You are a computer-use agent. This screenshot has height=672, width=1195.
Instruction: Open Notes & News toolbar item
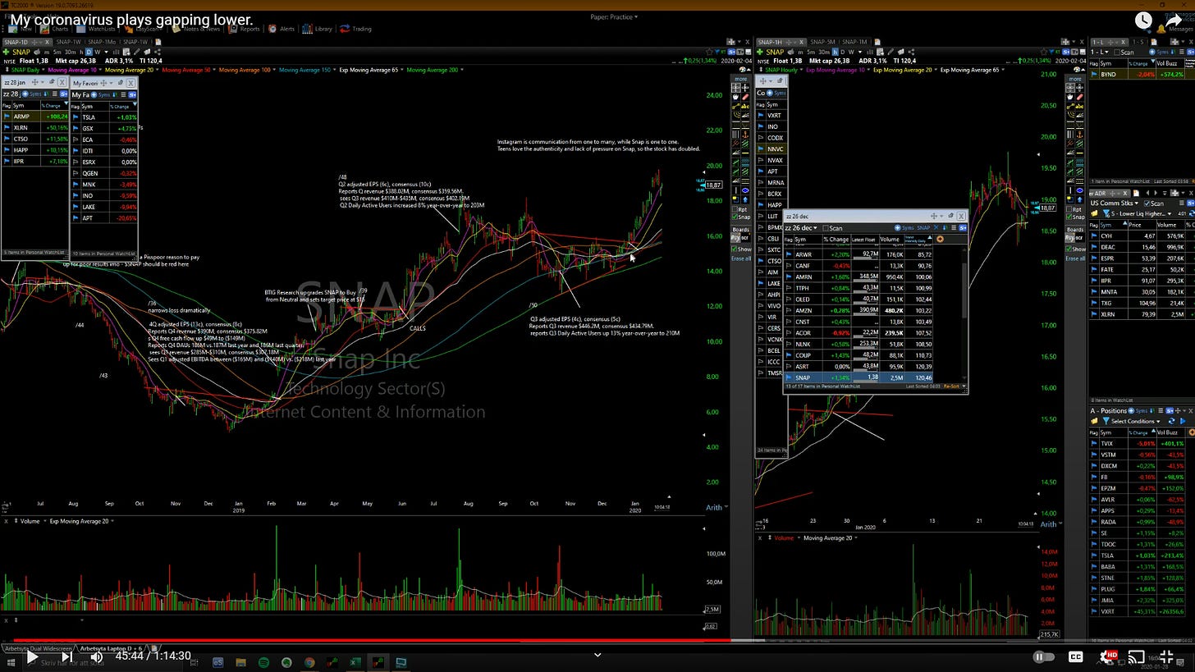[x=195, y=29]
